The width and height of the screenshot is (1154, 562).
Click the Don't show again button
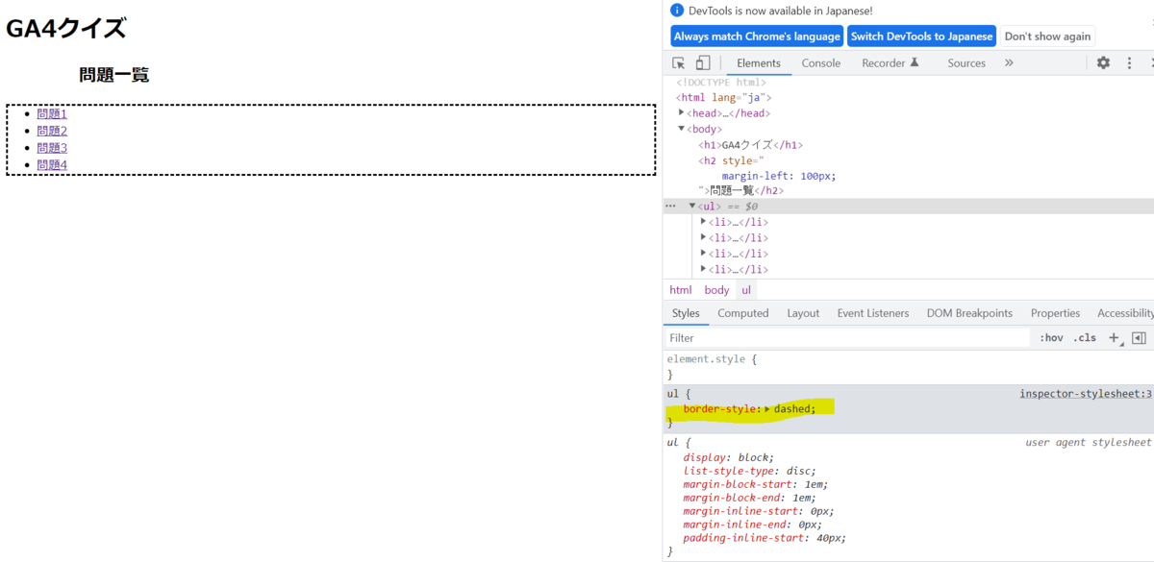click(1047, 37)
